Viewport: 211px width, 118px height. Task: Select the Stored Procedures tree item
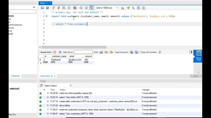click(x=15, y=25)
